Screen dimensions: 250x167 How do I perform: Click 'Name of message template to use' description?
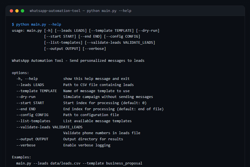[x=96, y=91]
